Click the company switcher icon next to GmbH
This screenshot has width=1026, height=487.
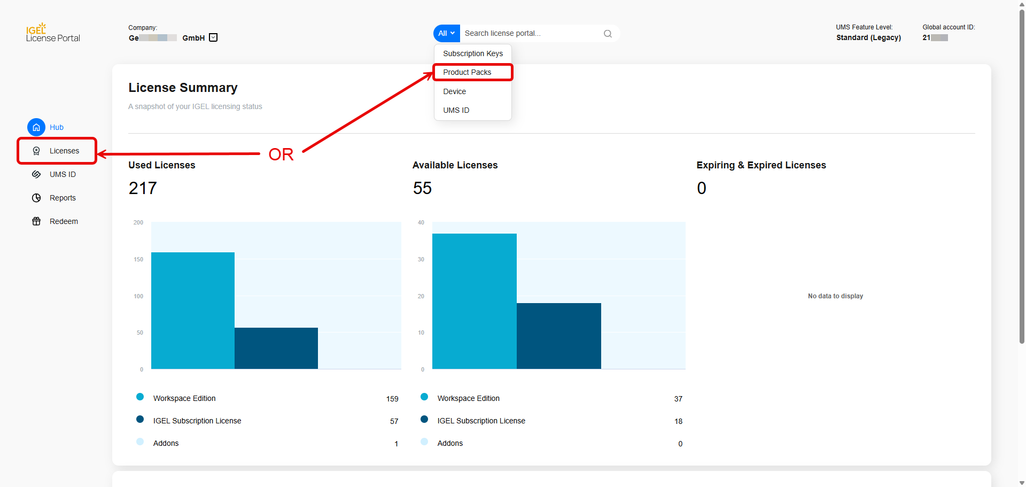pyautogui.click(x=213, y=37)
